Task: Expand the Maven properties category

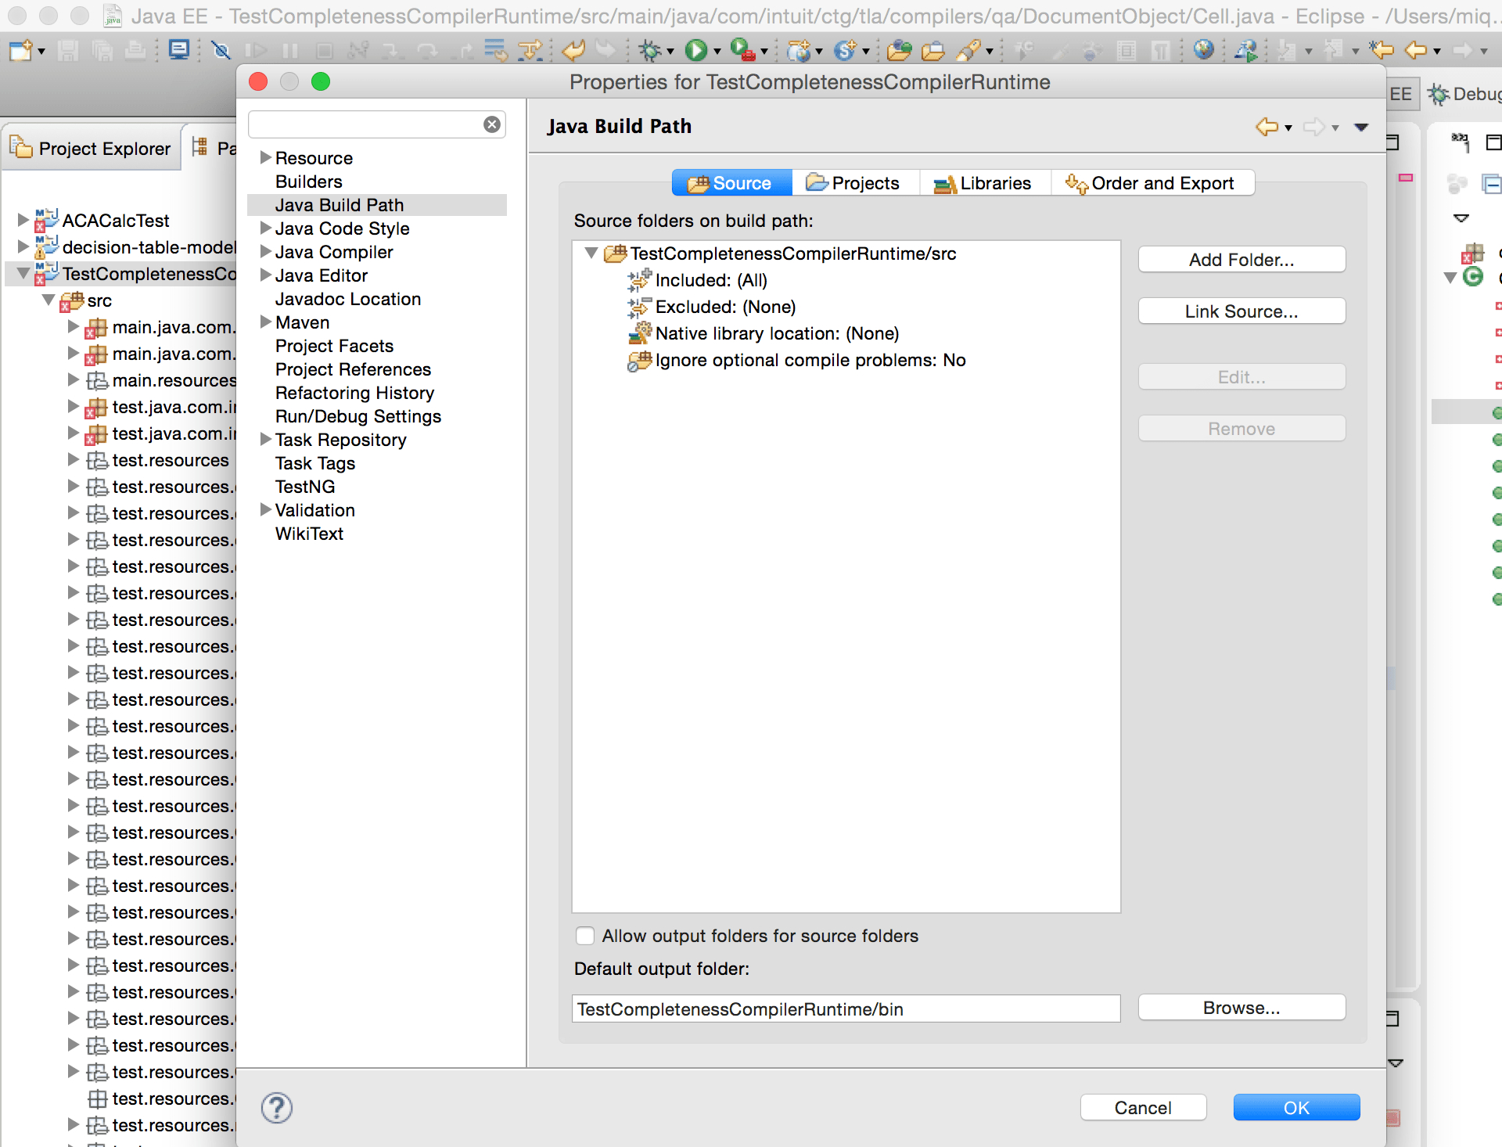Action: pos(265,322)
